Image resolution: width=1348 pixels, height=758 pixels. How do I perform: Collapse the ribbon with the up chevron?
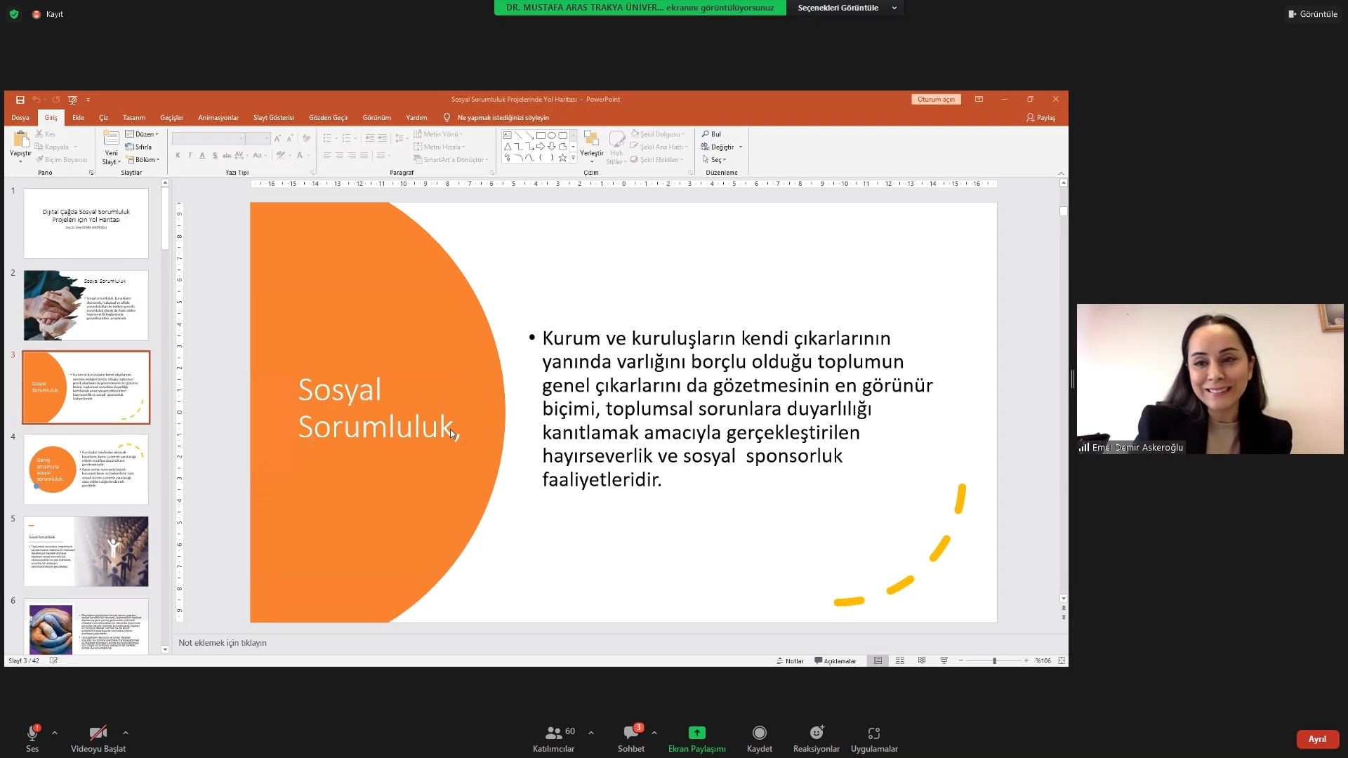coord(1061,173)
